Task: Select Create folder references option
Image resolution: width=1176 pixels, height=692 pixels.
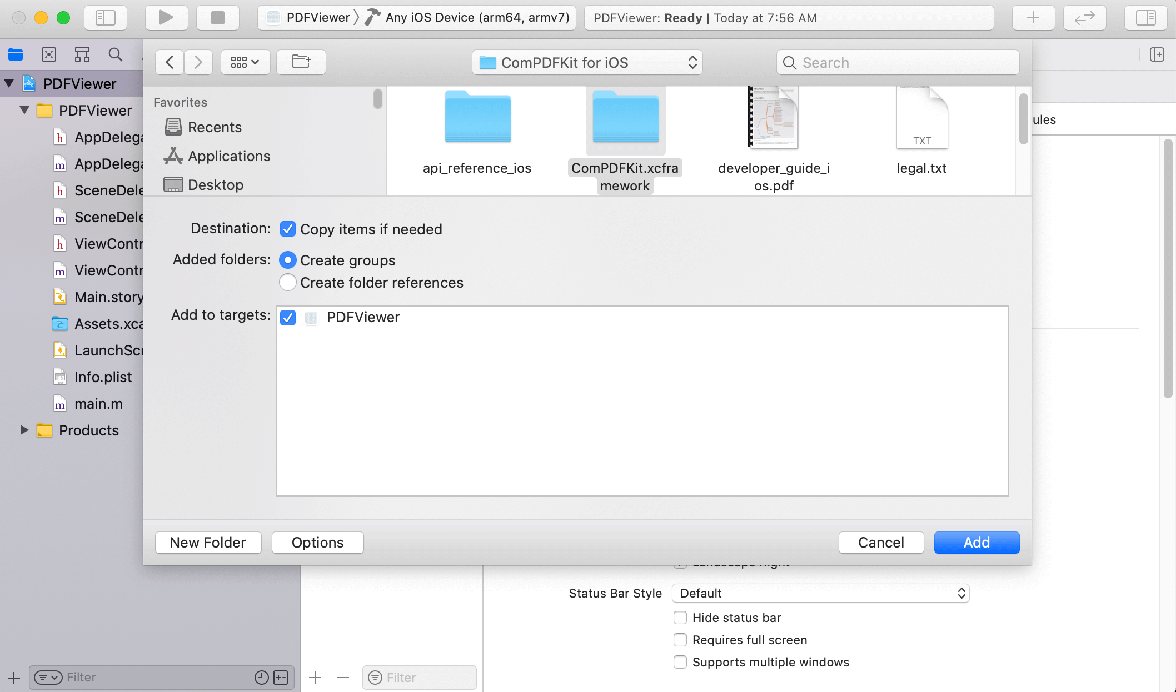Action: [287, 282]
